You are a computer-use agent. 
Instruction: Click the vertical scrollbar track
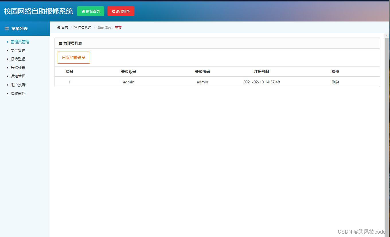pos(387,138)
